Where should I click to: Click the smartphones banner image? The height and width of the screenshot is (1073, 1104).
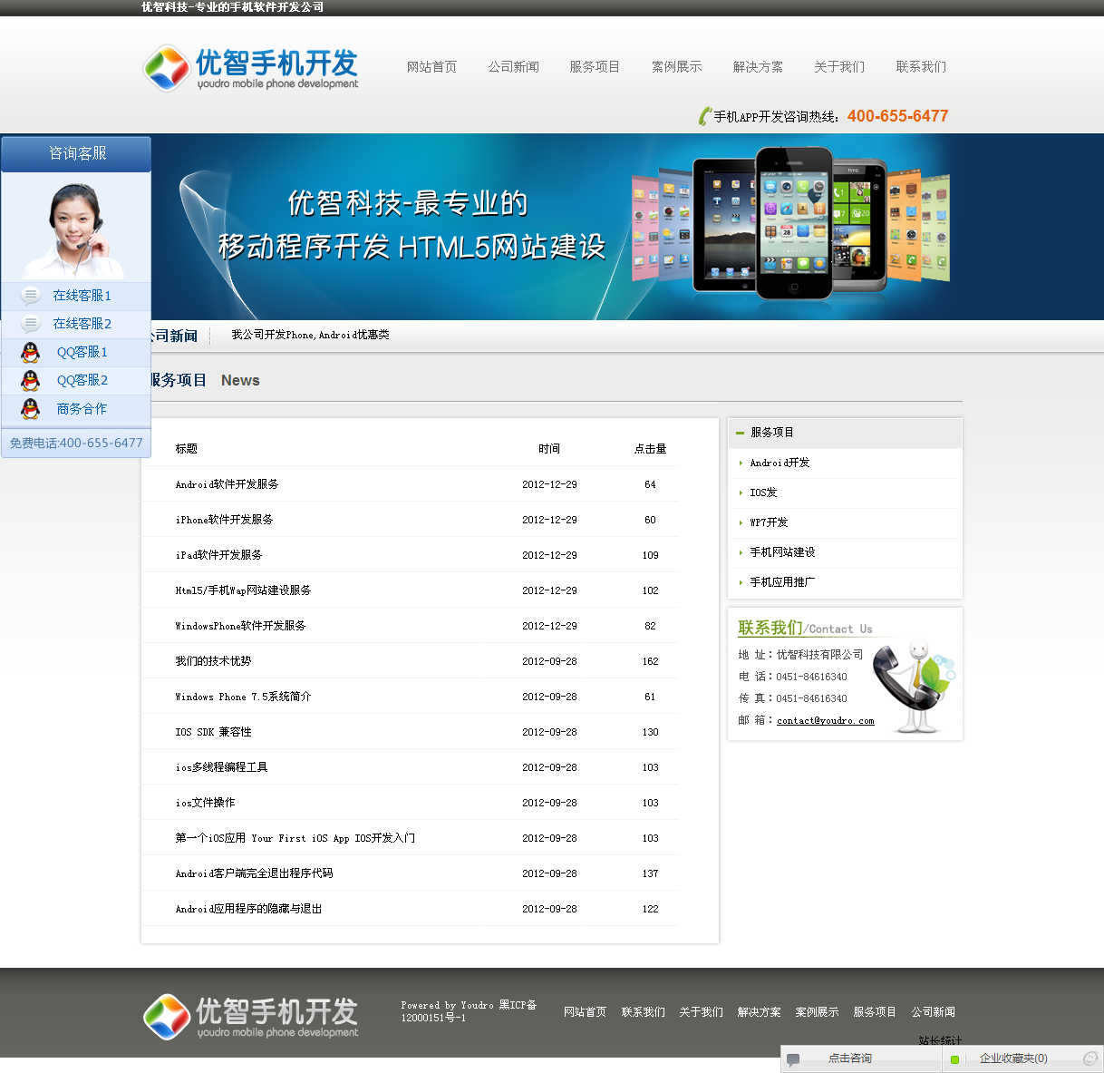pos(789,225)
